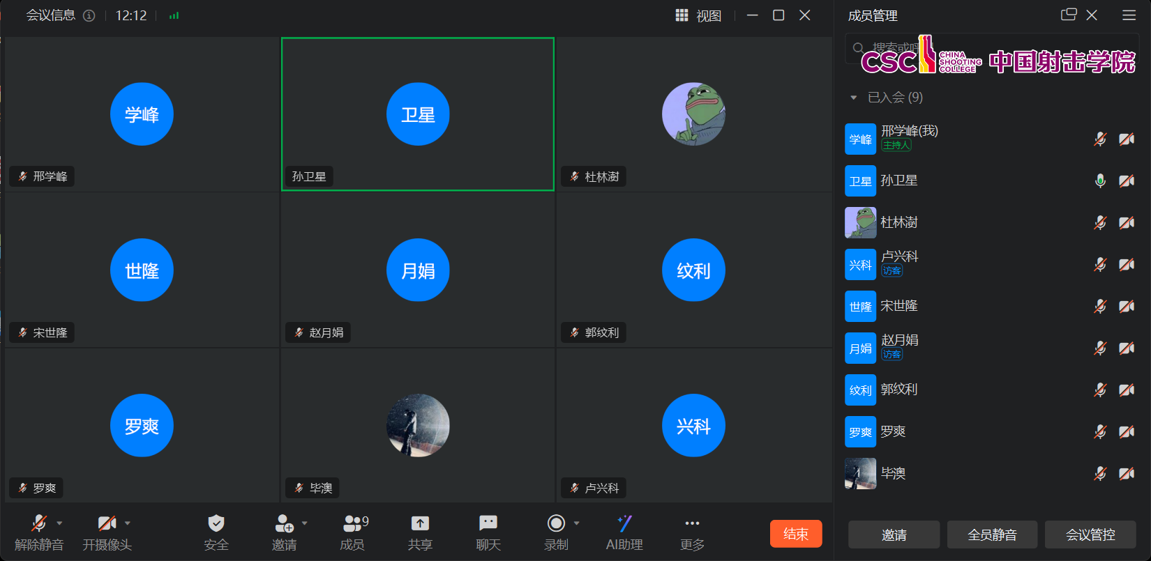Start screen Share from toolbar
Screen dimensions: 1151x561
(x=420, y=523)
